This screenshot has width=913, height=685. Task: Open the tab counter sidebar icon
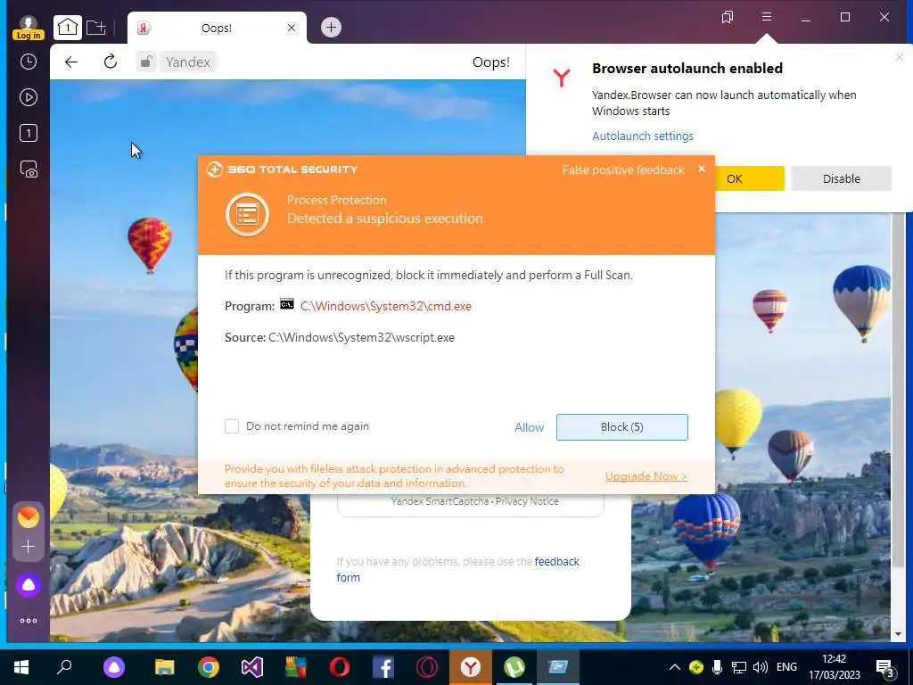click(28, 133)
